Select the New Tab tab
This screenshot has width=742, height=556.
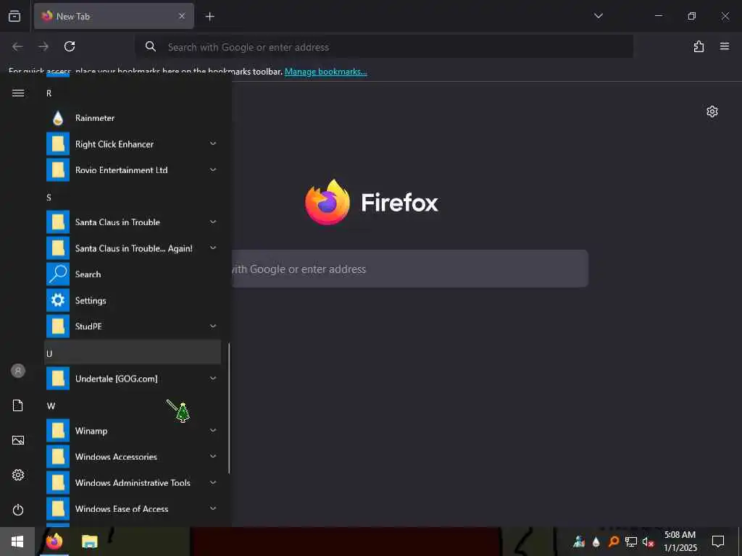point(114,16)
